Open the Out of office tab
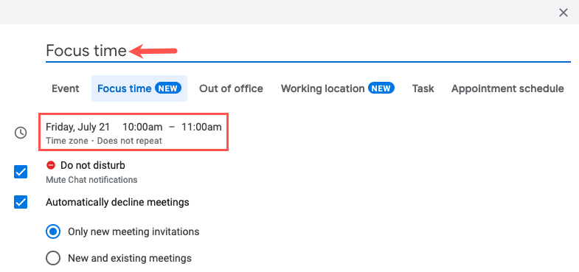The width and height of the screenshot is (579, 272). point(231,88)
